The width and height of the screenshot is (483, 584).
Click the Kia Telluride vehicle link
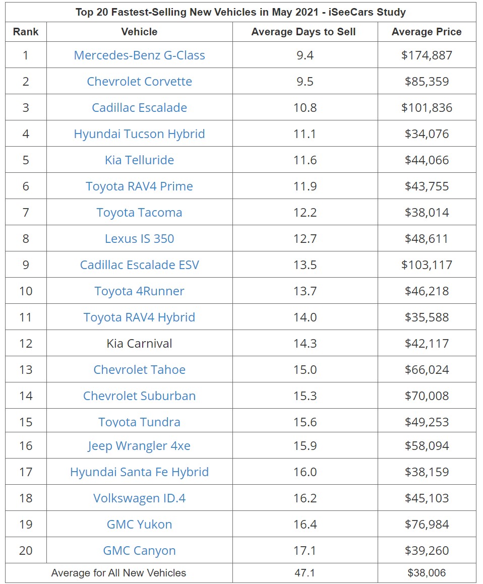[x=139, y=160]
